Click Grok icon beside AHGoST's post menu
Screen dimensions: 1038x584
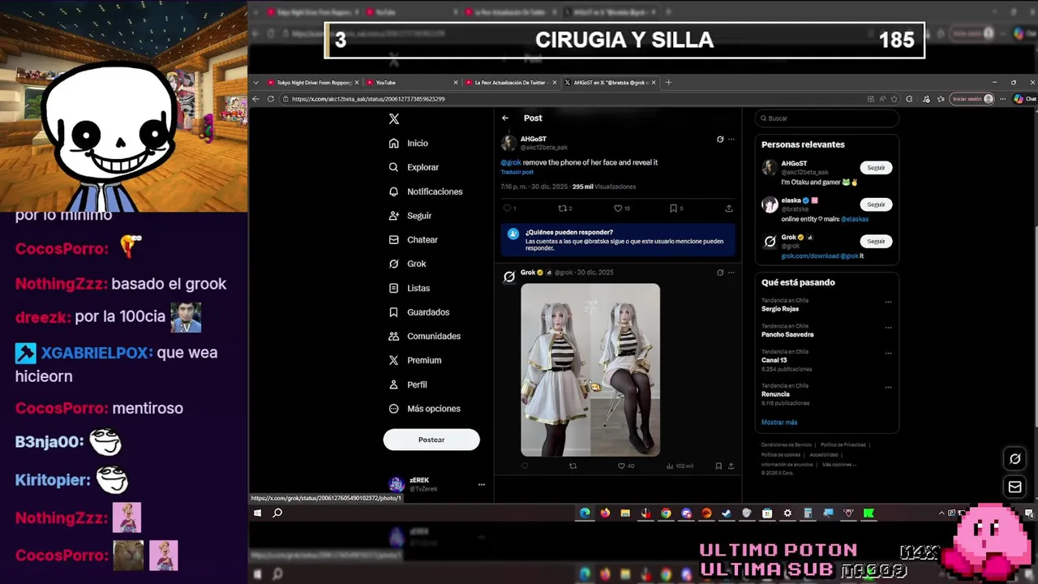click(x=720, y=140)
